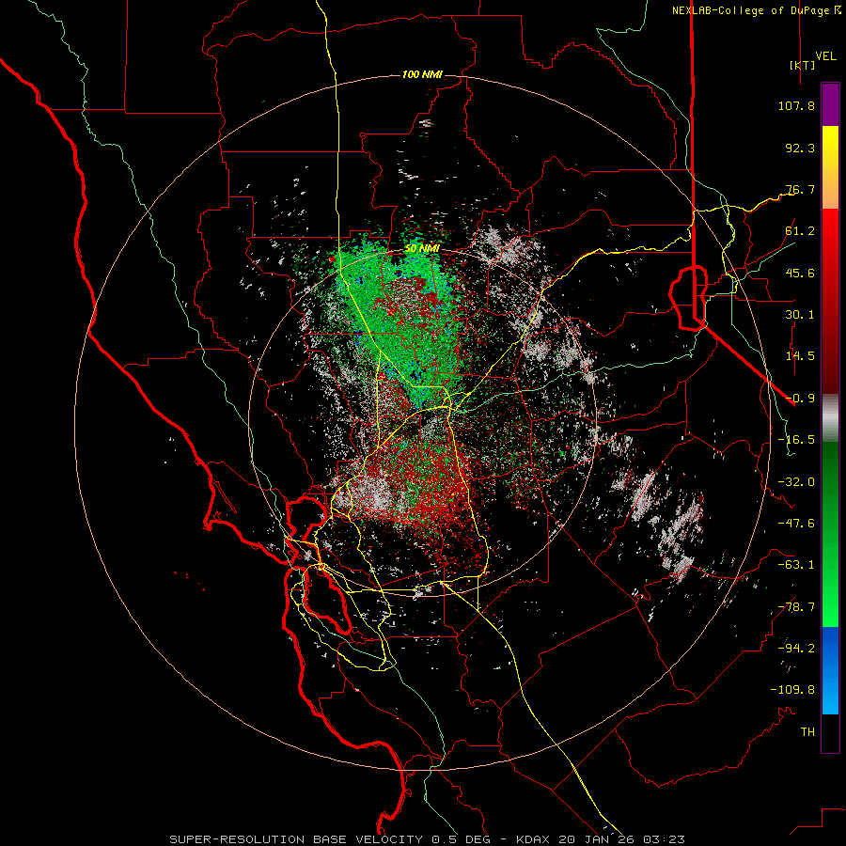Click the -0.9 velocity scale value
The width and height of the screenshot is (846, 846).
coord(800,399)
